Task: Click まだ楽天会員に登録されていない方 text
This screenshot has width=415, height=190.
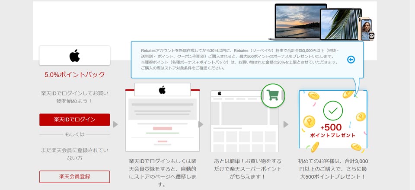Action: point(75,154)
